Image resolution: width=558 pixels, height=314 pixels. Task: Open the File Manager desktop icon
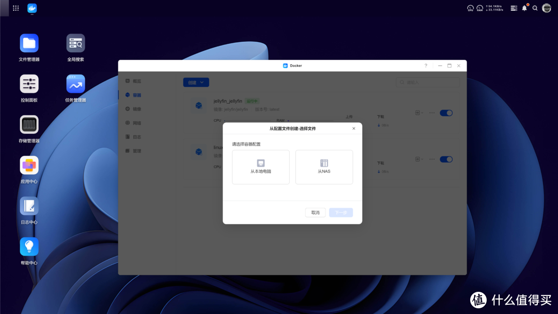pyautogui.click(x=29, y=43)
